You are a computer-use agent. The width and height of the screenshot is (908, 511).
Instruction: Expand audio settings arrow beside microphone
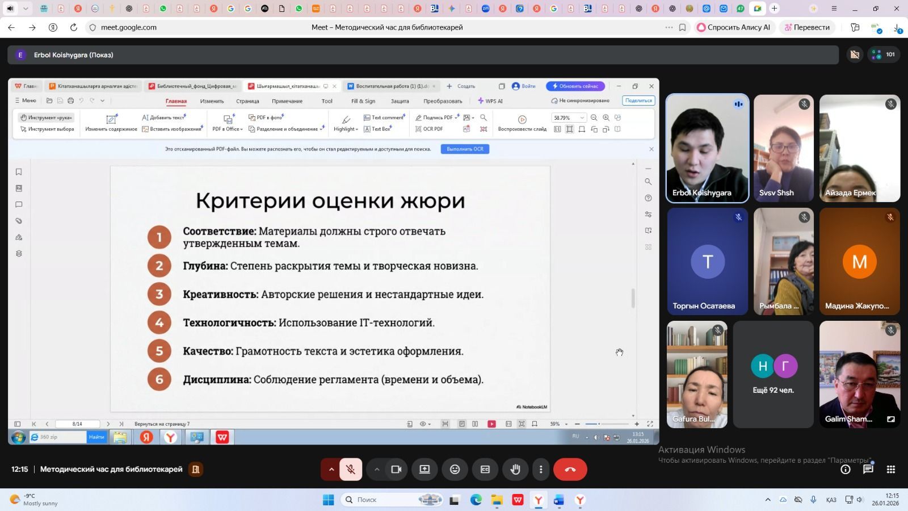[331, 470]
